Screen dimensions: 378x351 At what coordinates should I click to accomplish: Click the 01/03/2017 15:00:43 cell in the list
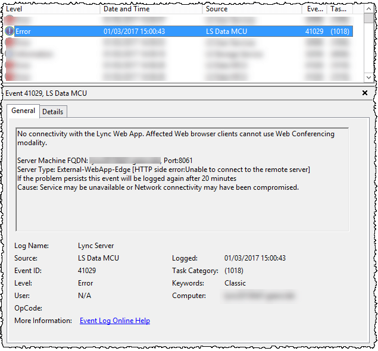135,32
